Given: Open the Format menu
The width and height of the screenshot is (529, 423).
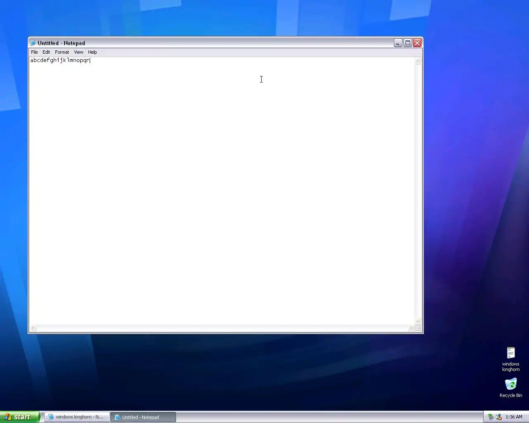Looking at the screenshot, I should pos(62,52).
